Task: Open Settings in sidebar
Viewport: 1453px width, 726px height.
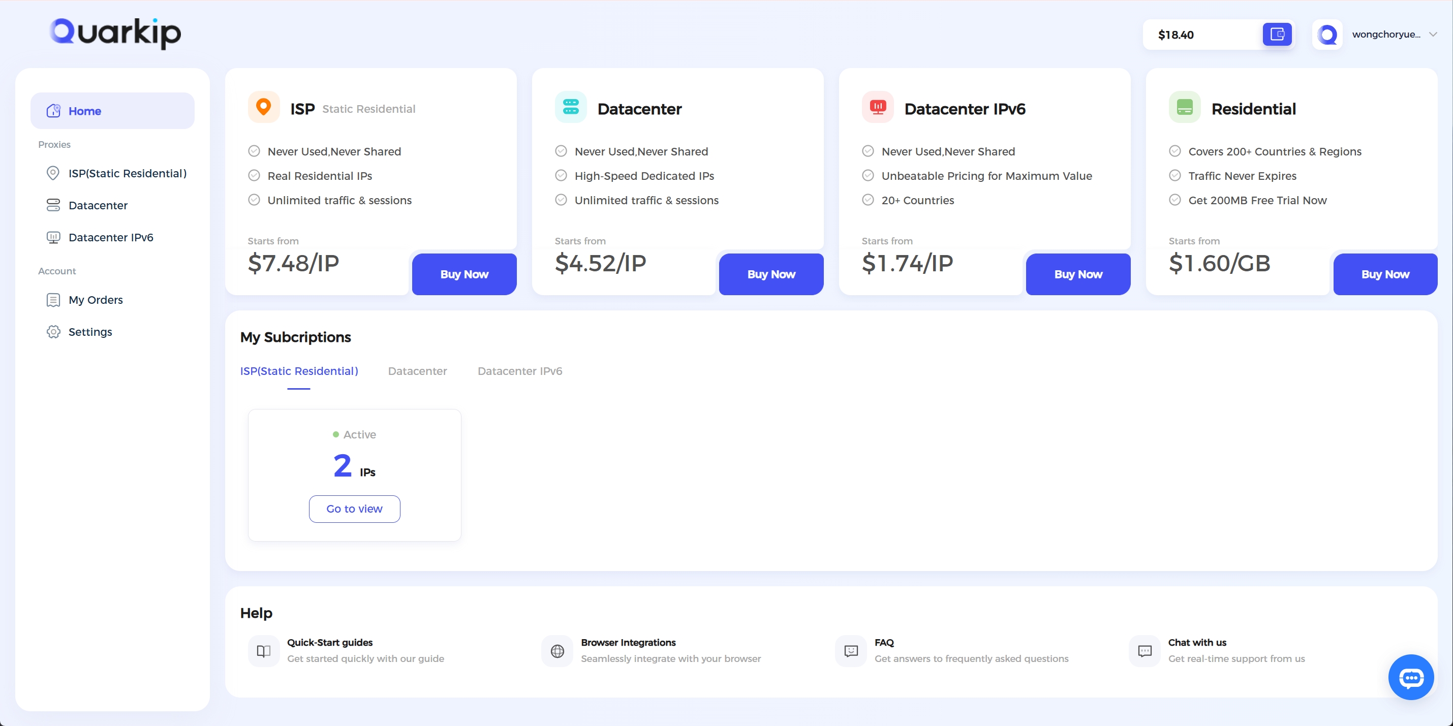Action: tap(89, 332)
